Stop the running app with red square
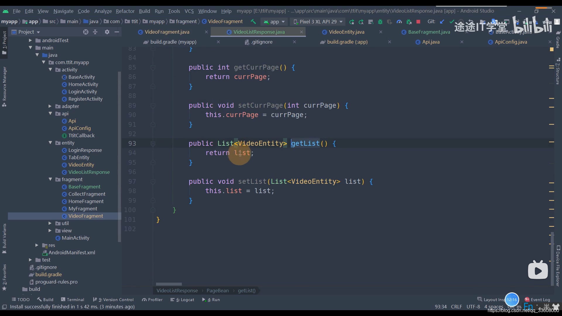 [418, 22]
